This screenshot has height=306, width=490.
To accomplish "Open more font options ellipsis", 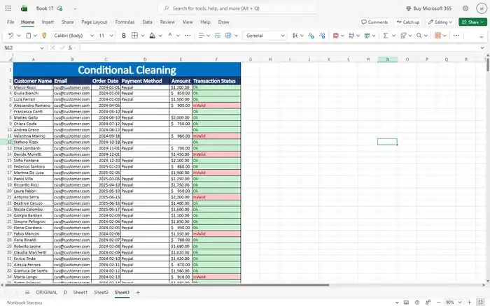I will click(x=188, y=36).
